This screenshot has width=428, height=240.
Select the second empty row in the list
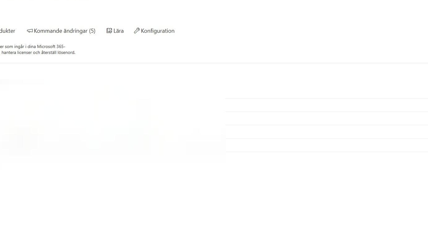327,118
